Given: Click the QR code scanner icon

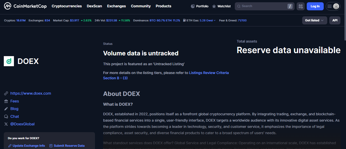Looking at the screenshot, I should point(301,6).
